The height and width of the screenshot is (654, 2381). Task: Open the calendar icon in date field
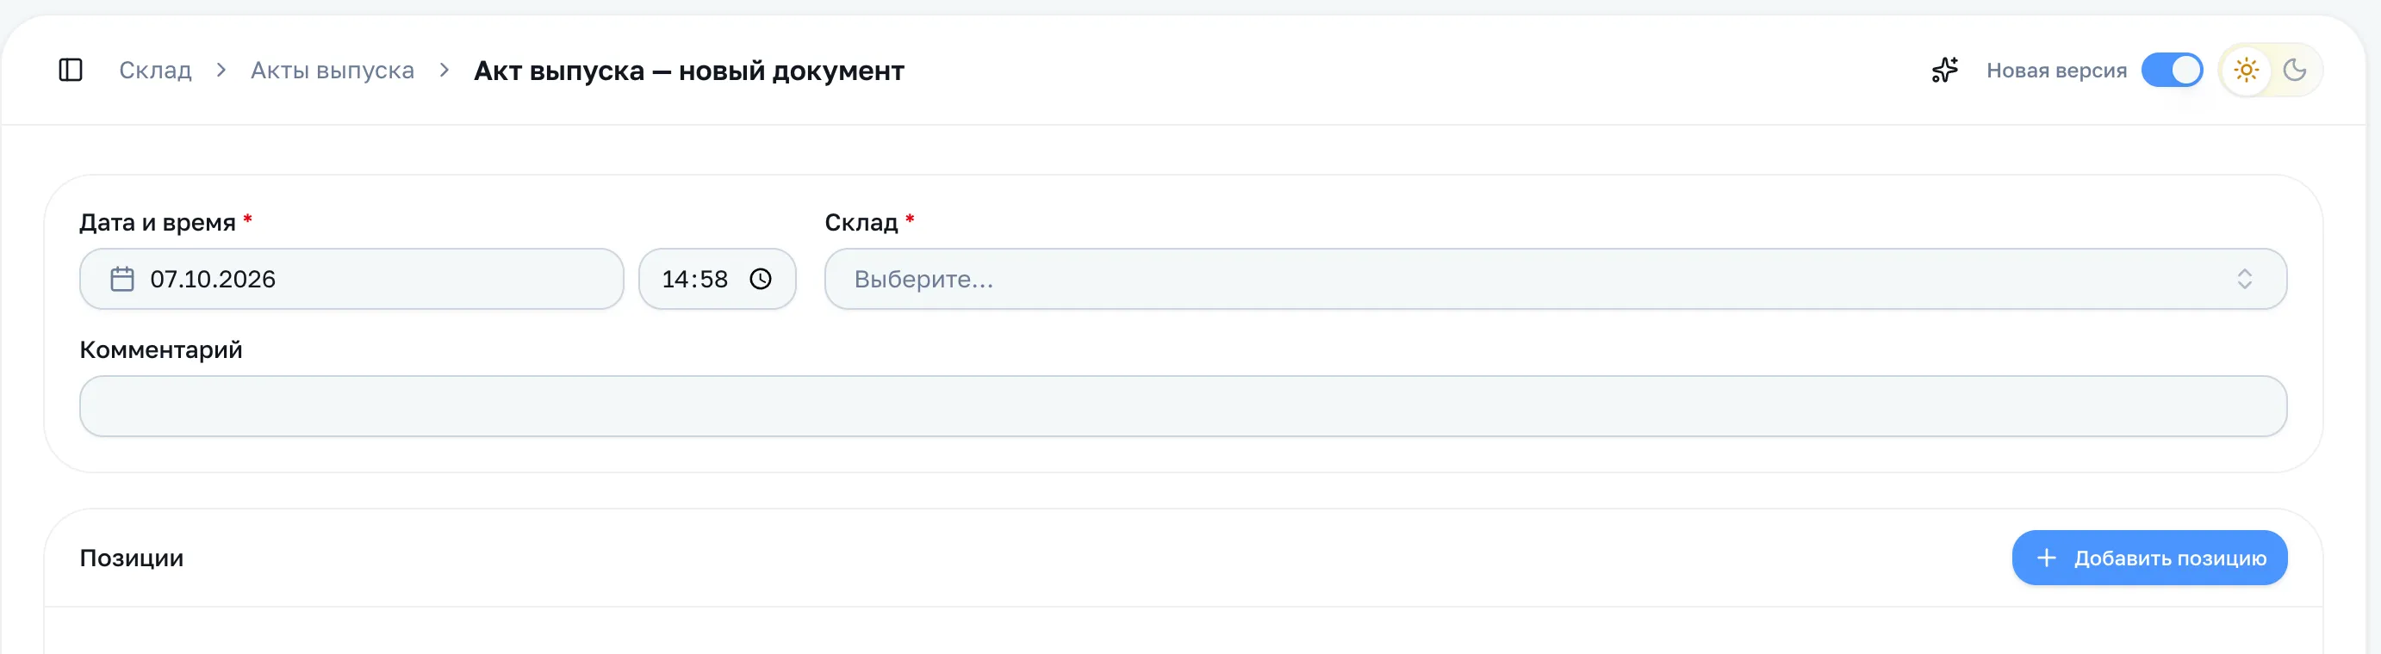click(x=122, y=279)
